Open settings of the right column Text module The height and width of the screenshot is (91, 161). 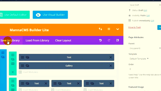[87, 83]
